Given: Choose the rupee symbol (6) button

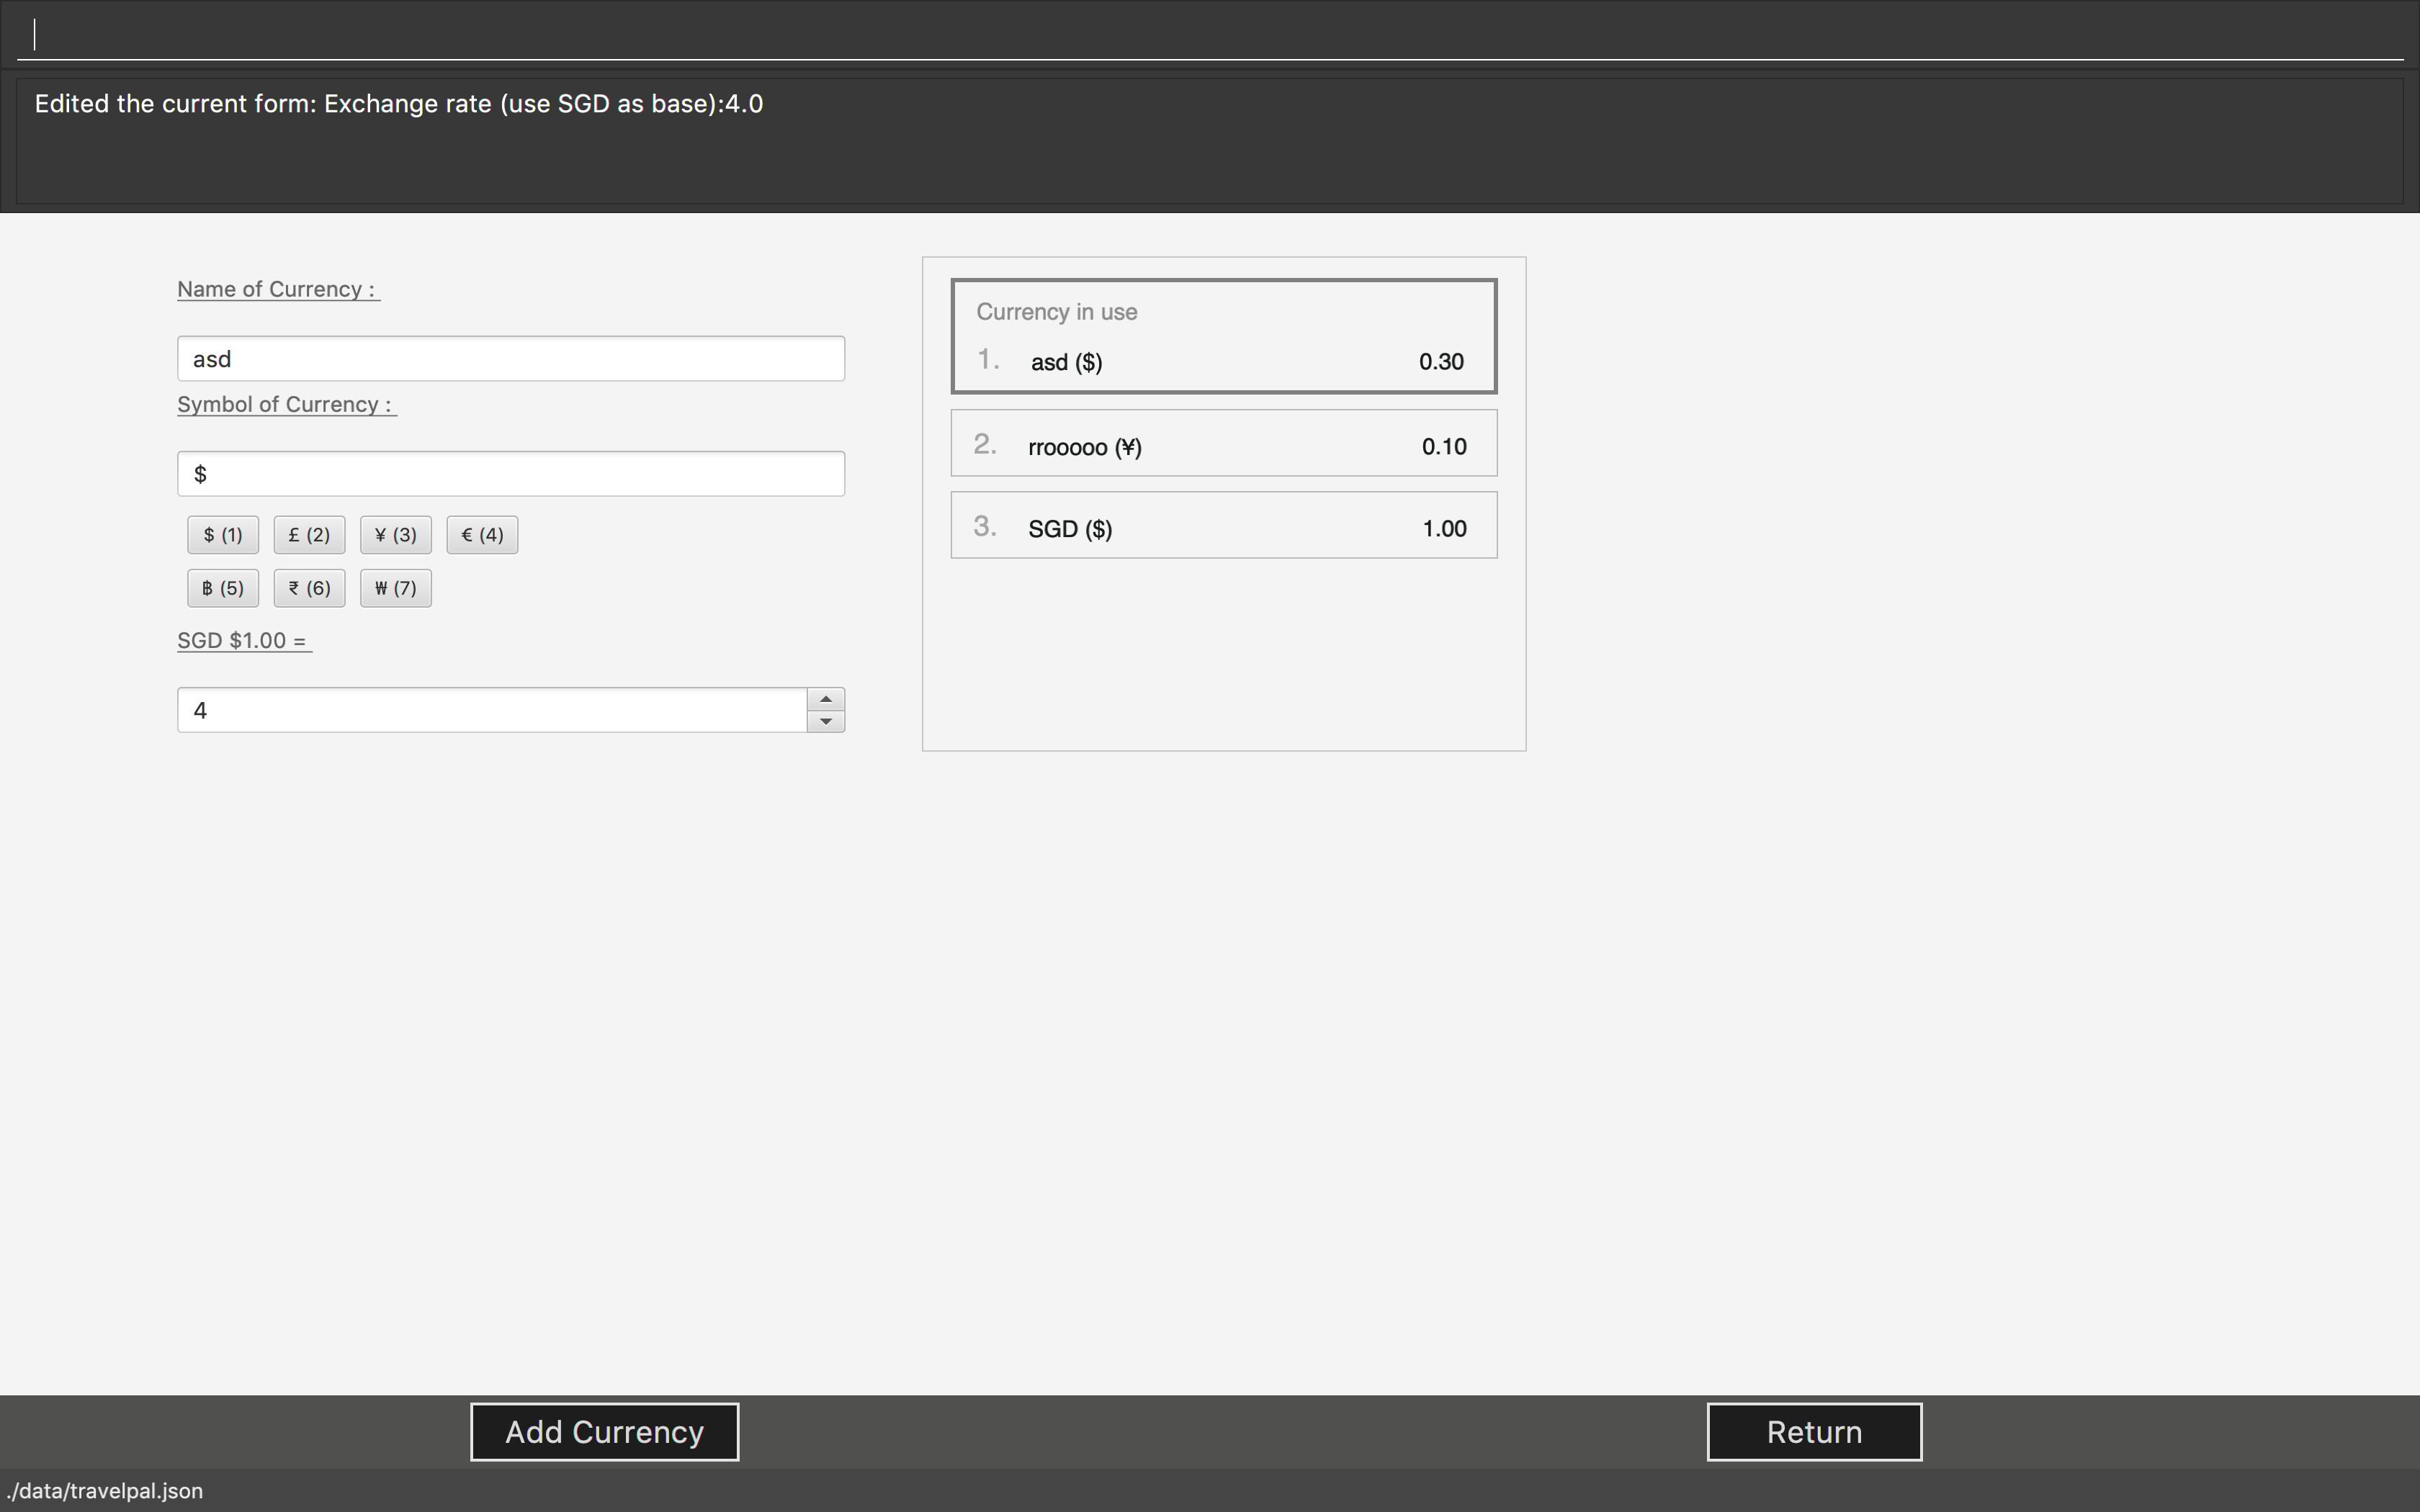Looking at the screenshot, I should [309, 588].
